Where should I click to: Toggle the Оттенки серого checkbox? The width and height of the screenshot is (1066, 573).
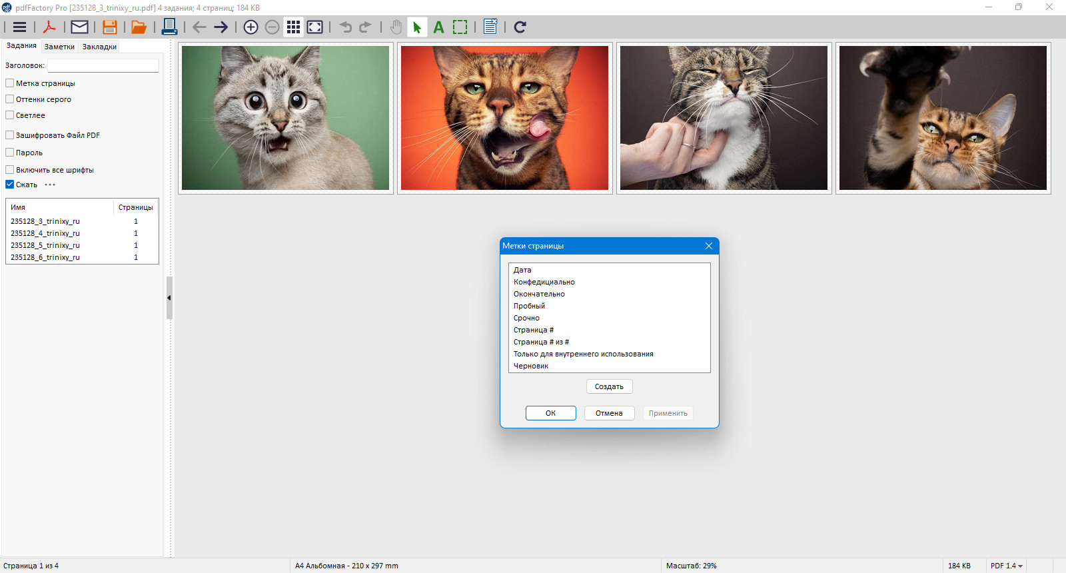tap(10, 99)
